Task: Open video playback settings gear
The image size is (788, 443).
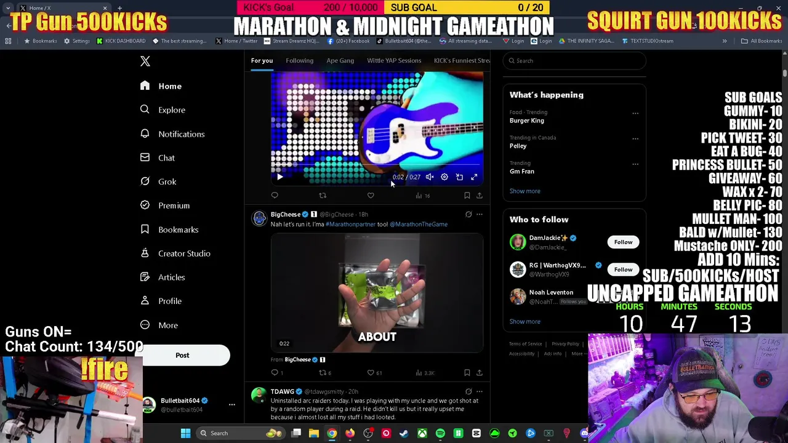Action: [444, 177]
